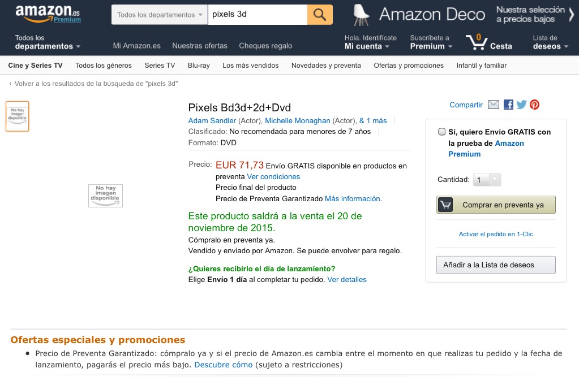Screen dimensions: 579x377
Task: Open the Blu-ray category tab
Action: pyautogui.click(x=199, y=66)
